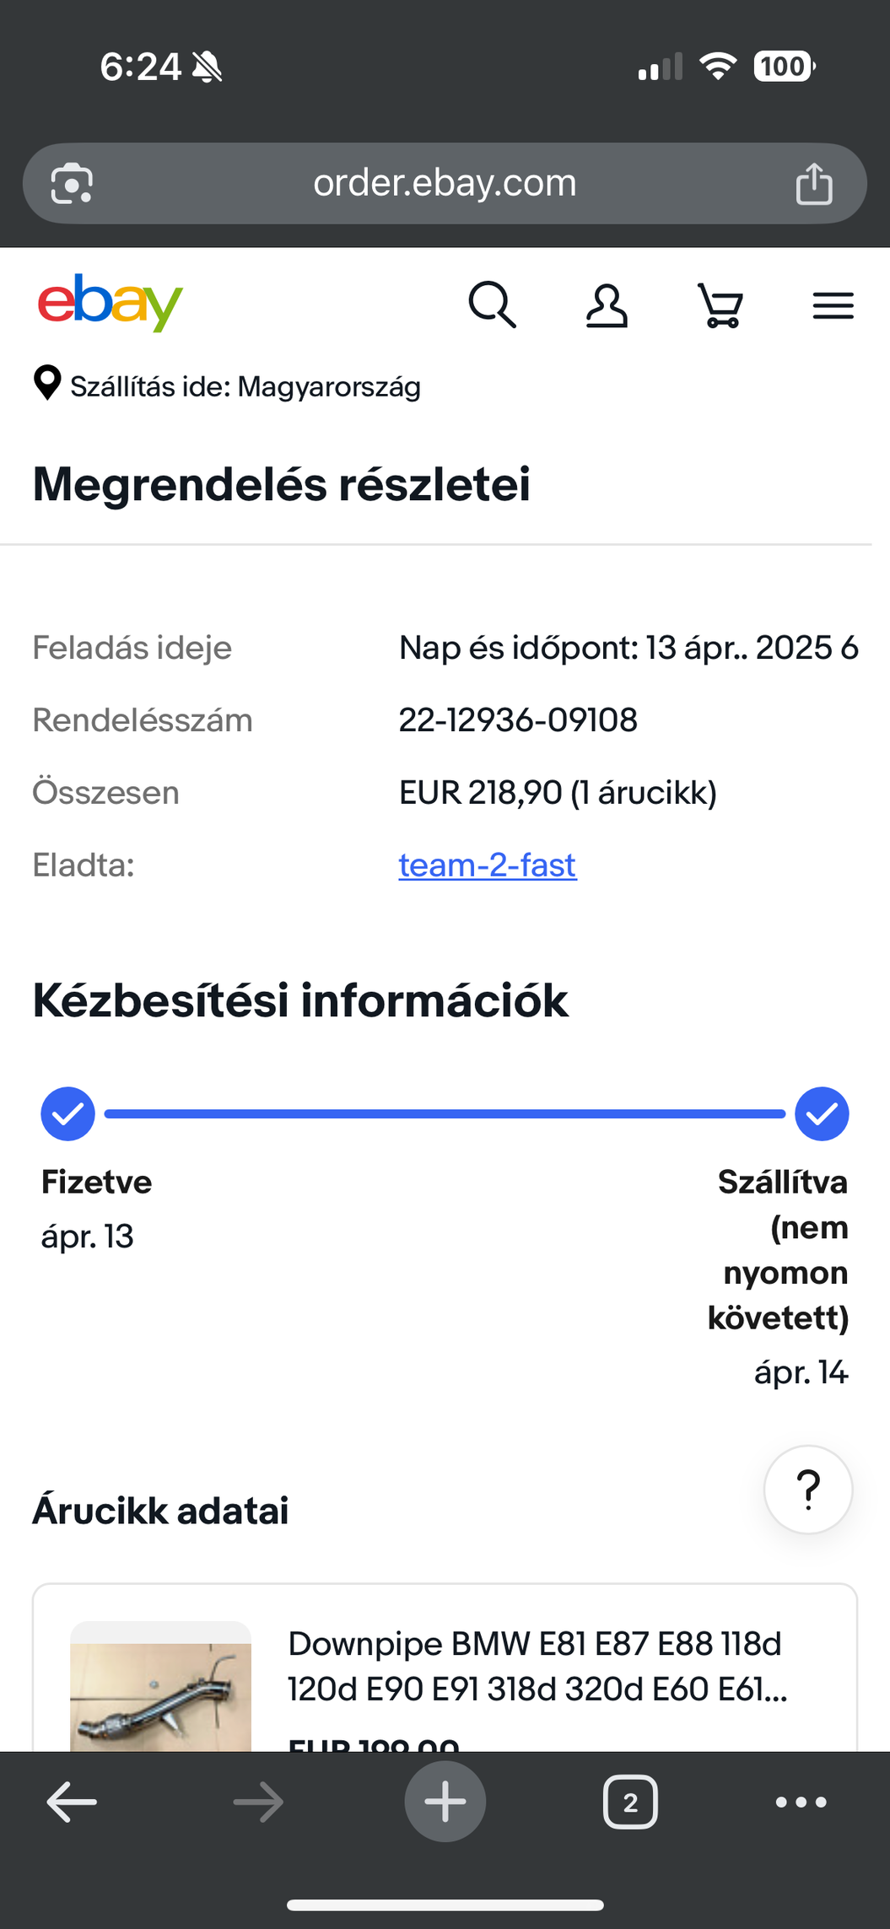890x1929 pixels.
Task: Open the search magnifier icon
Action: [492, 304]
